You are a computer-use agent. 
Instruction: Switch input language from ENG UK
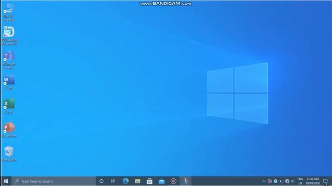tap(300, 181)
